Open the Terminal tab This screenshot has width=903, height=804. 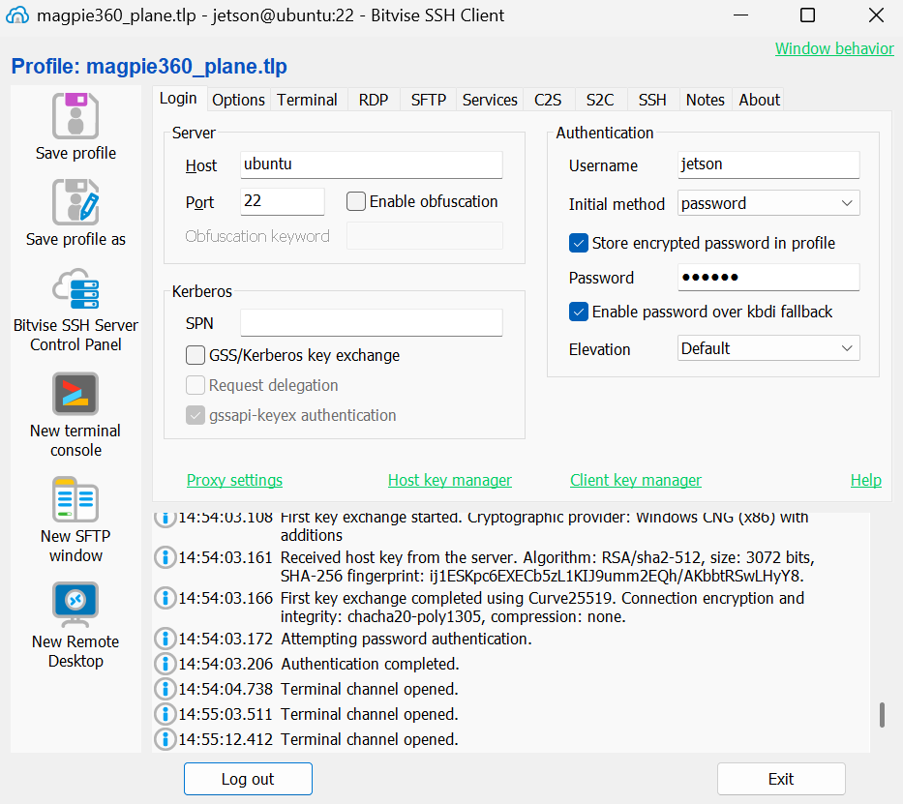coord(307,100)
